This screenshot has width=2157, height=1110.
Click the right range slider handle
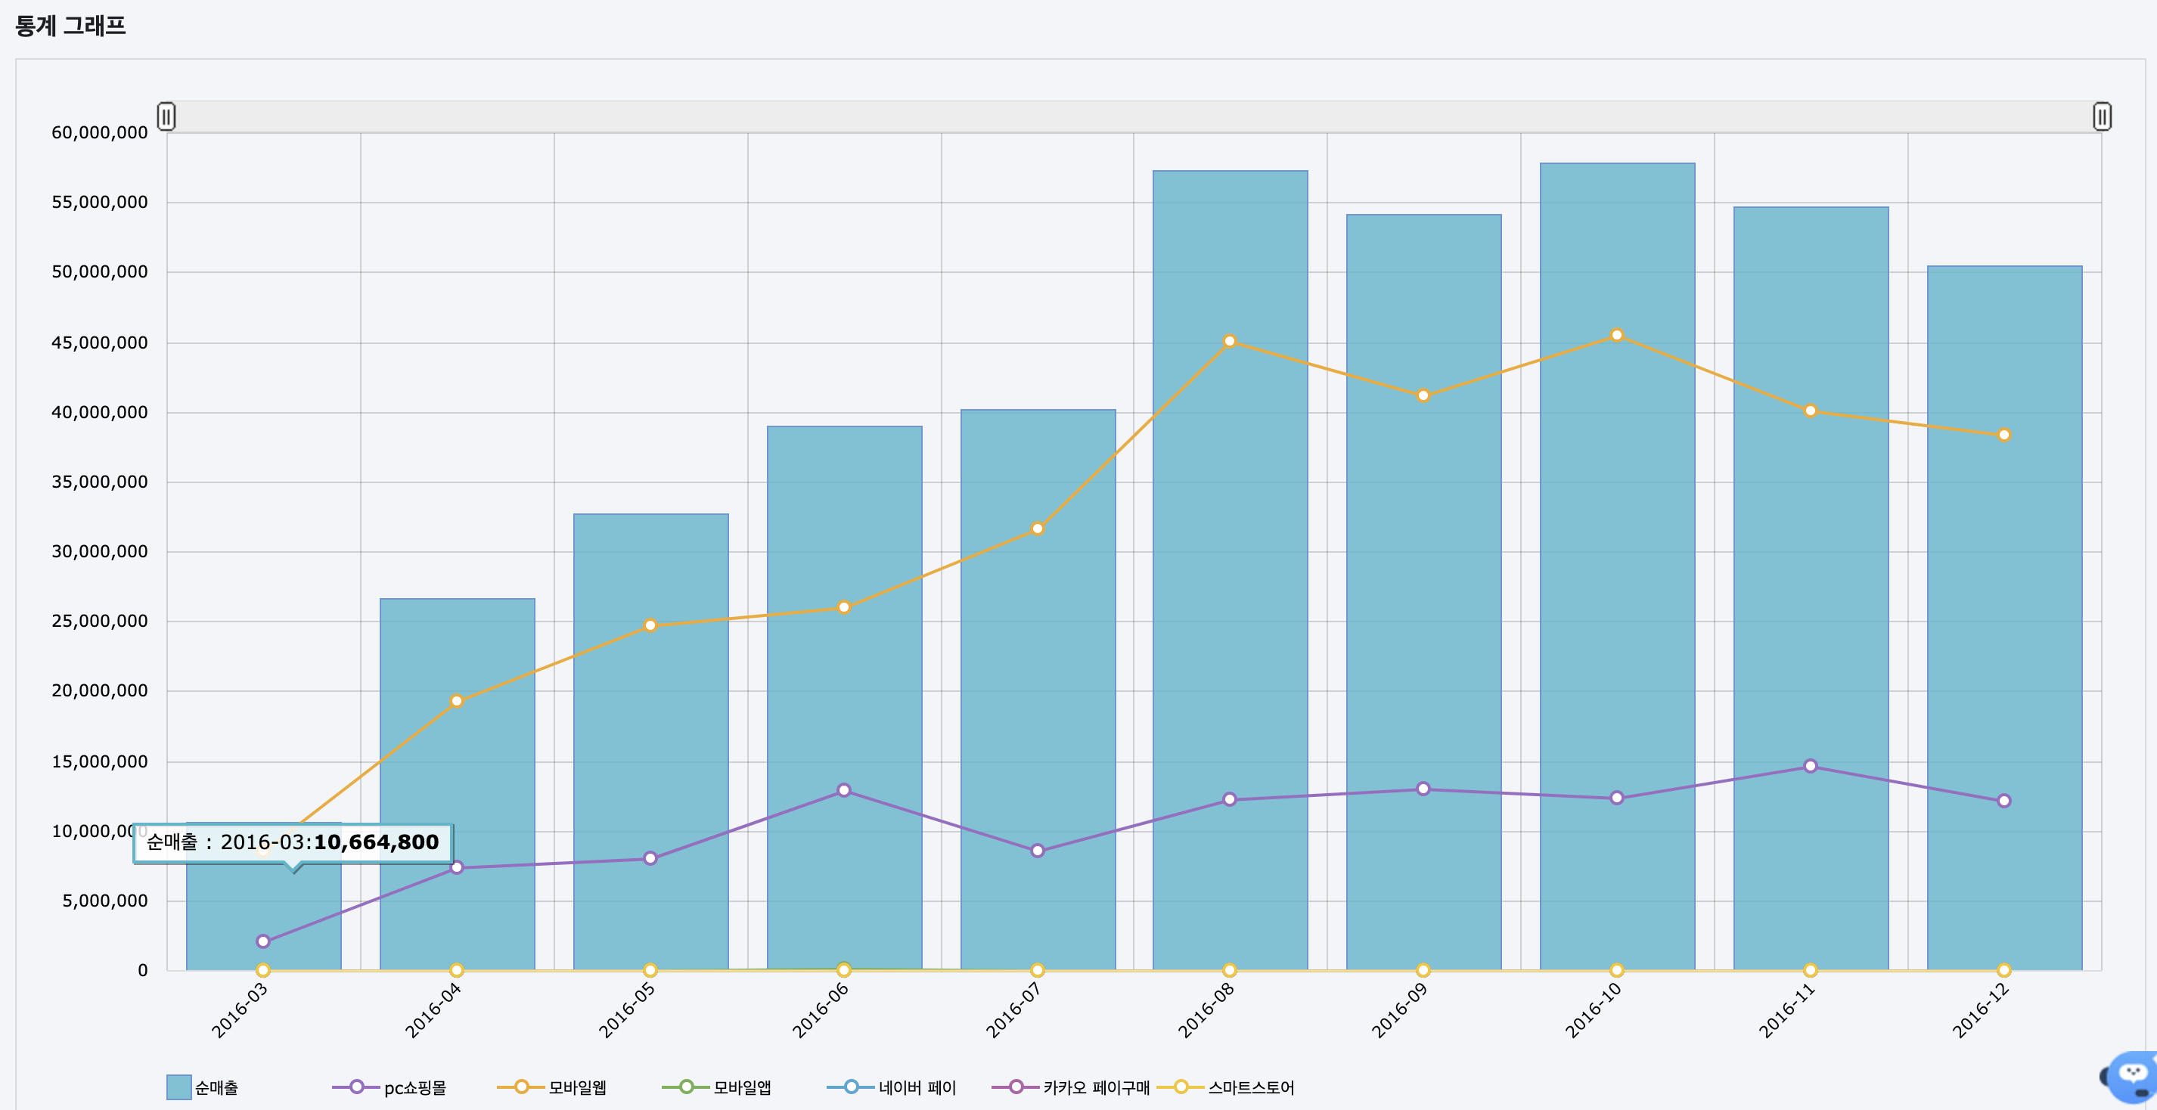pos(2102,116)
